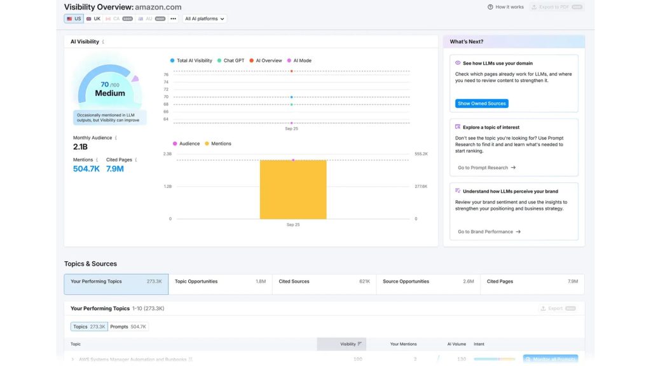This screenshot has height=366, width=651.
Task: Click the AI Visibility info icon
Action: coord(103,41)
